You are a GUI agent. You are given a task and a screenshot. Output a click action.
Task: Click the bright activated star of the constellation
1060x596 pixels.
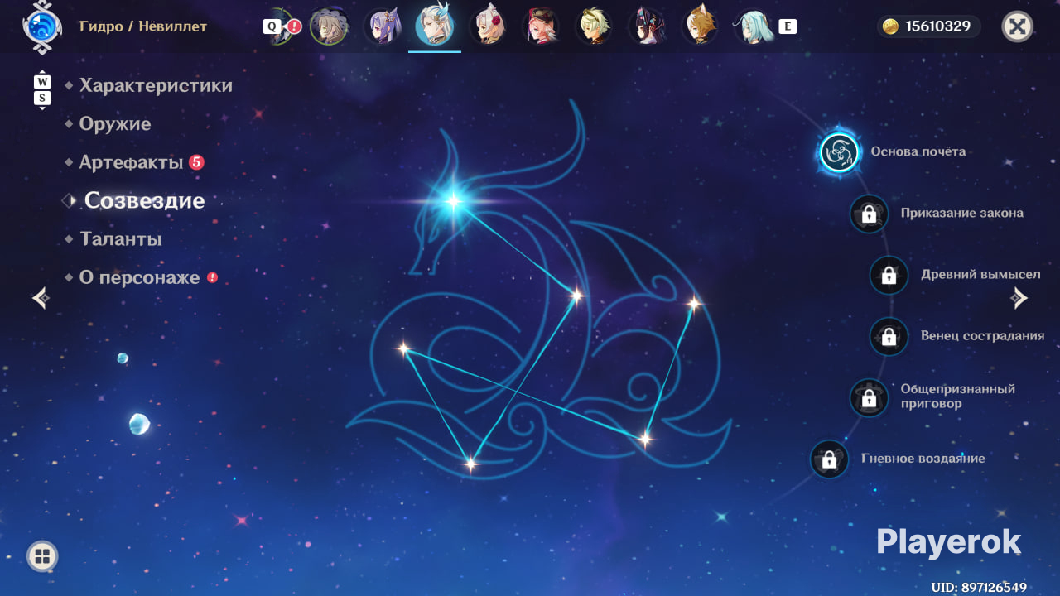[453, 200]
